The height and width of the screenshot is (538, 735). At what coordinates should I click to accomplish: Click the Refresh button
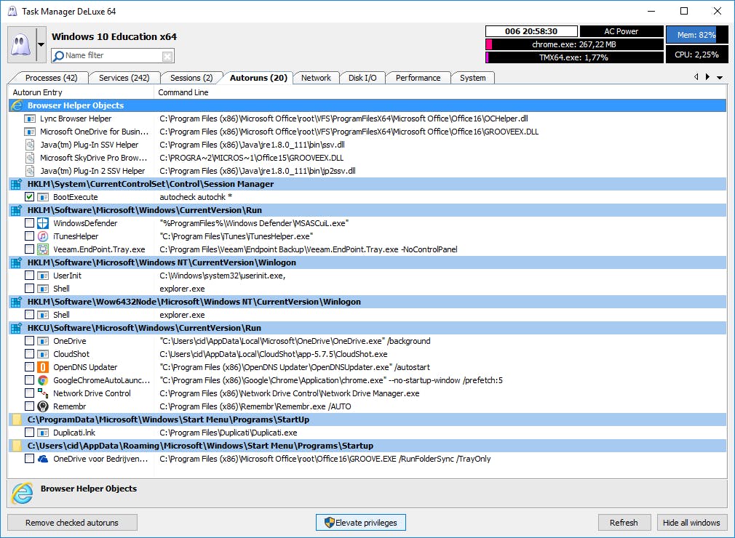coord(624,523)
